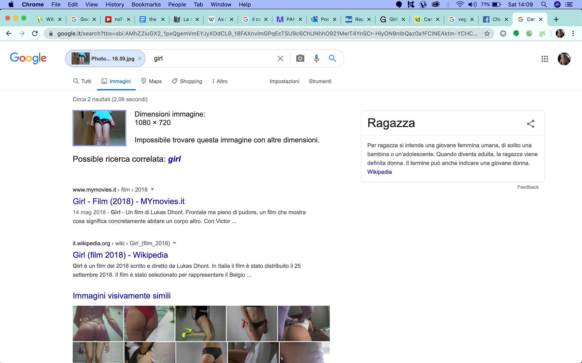Open the Immagini visivamente simili link
The height and width of the screenshot is (363, 582).
tap(122, 296)
